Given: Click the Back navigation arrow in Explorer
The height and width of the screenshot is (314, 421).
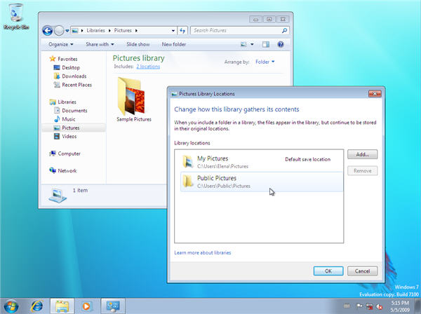Looking at the screenshot, I should tap(47, 30).
